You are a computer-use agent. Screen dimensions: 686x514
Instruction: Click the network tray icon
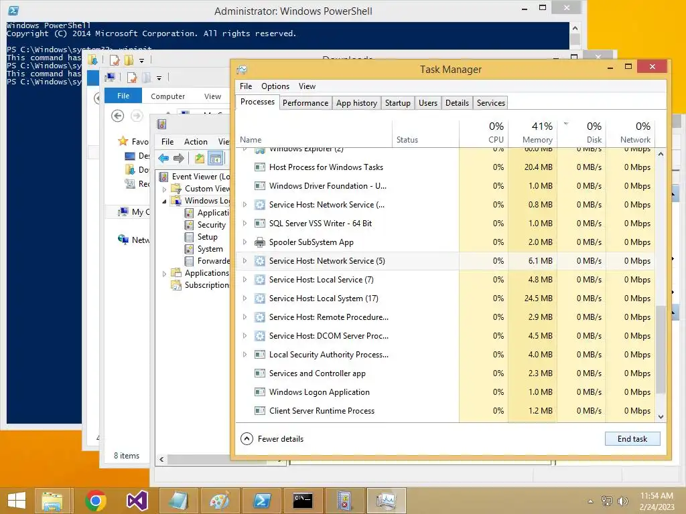607,501
